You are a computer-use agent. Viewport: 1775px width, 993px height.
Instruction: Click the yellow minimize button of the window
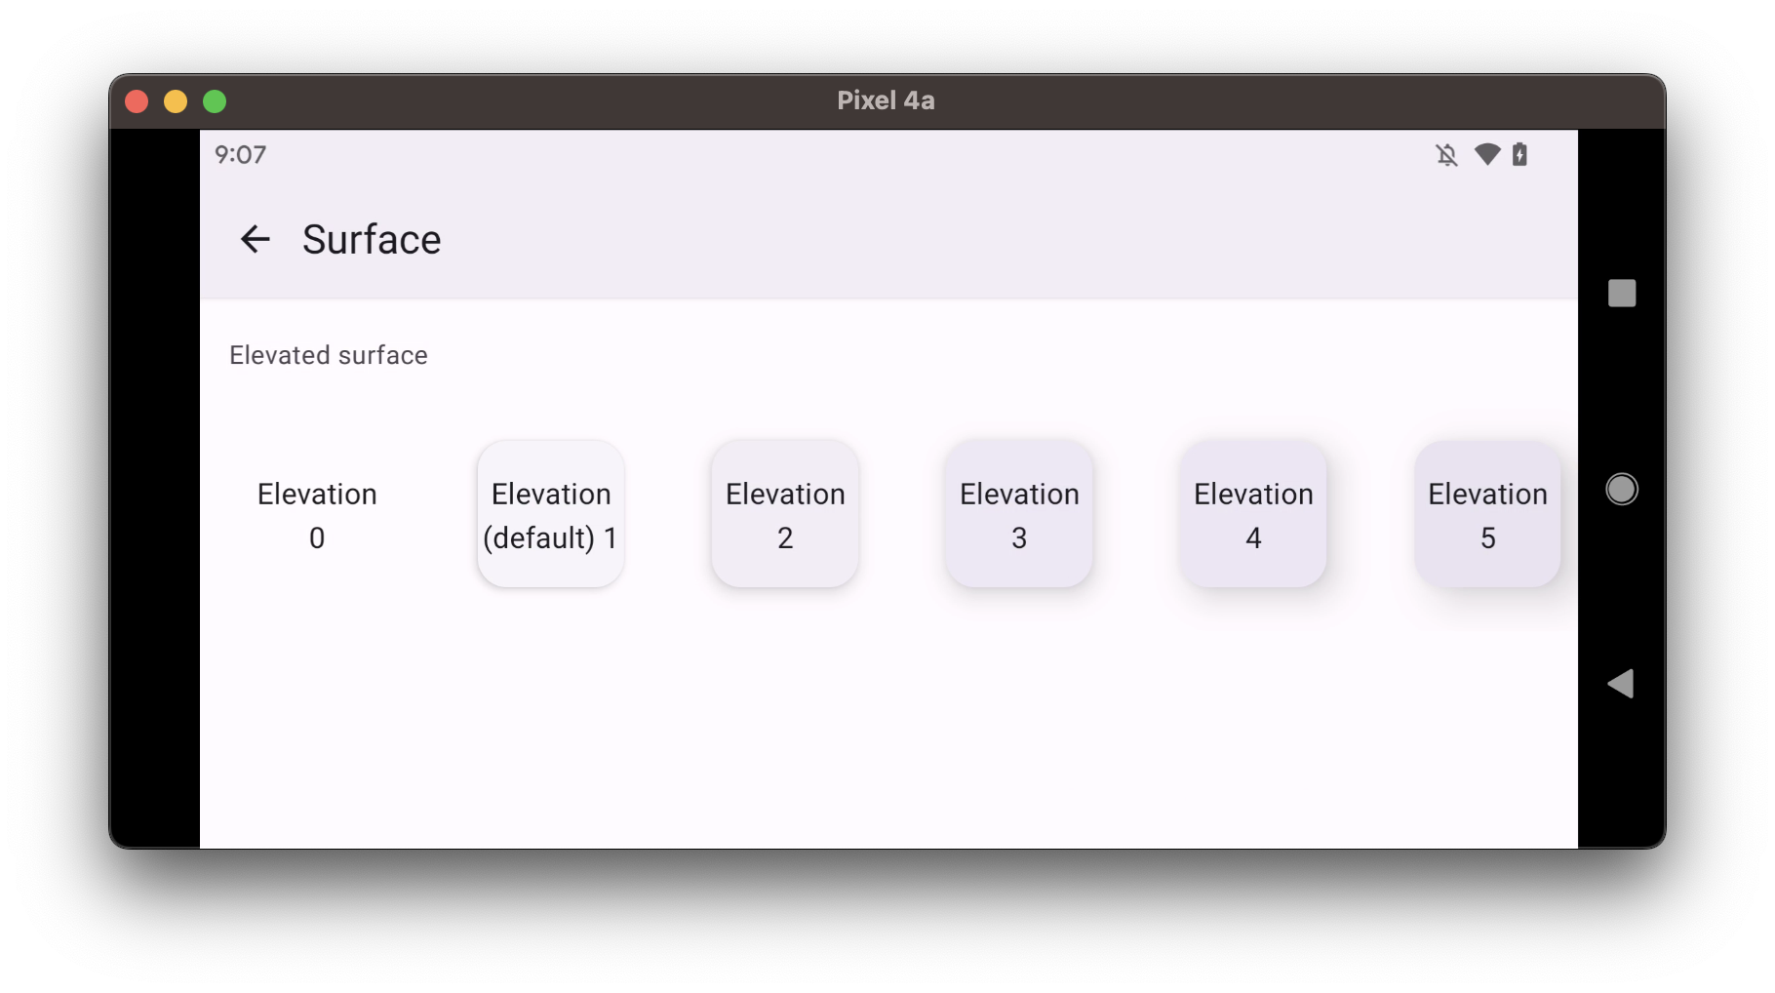tap(175, 100)
